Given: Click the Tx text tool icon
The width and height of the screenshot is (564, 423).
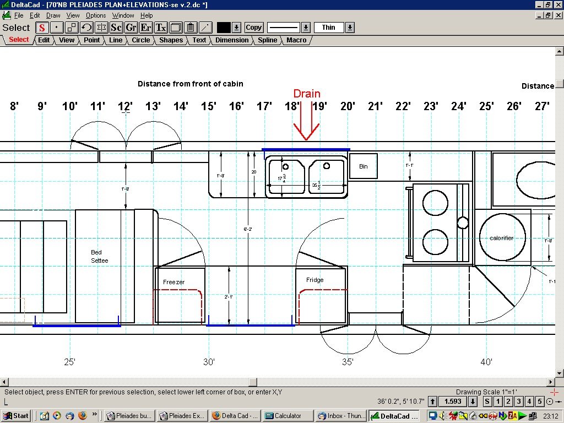Looking at the screenshot, I should (160, 28).
